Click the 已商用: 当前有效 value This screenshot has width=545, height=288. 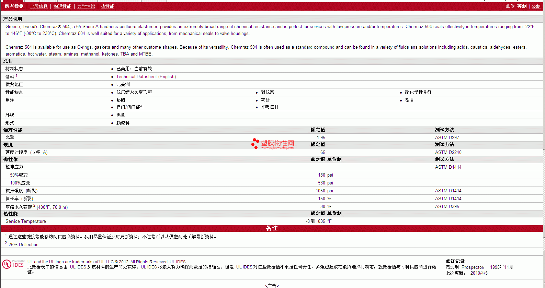click(134, 69)
